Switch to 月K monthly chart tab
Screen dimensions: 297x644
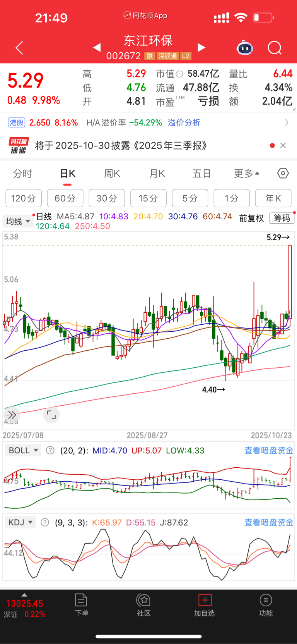coord(157,174)
